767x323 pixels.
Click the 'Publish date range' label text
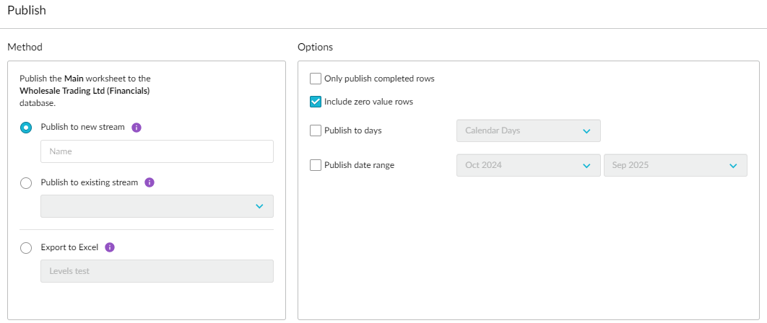pos(359,165)
